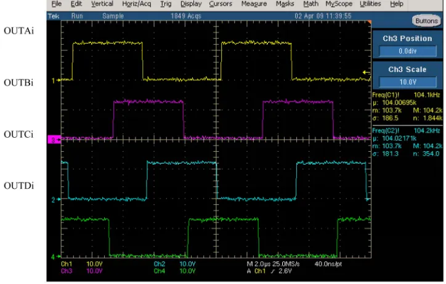Click the Ch2 10.0V scale readout
Image resolution: width=446 pixels, height=284 pixels.
[x=175, y=264]
